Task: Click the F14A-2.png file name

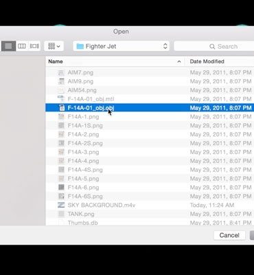Action: point(83,134)
